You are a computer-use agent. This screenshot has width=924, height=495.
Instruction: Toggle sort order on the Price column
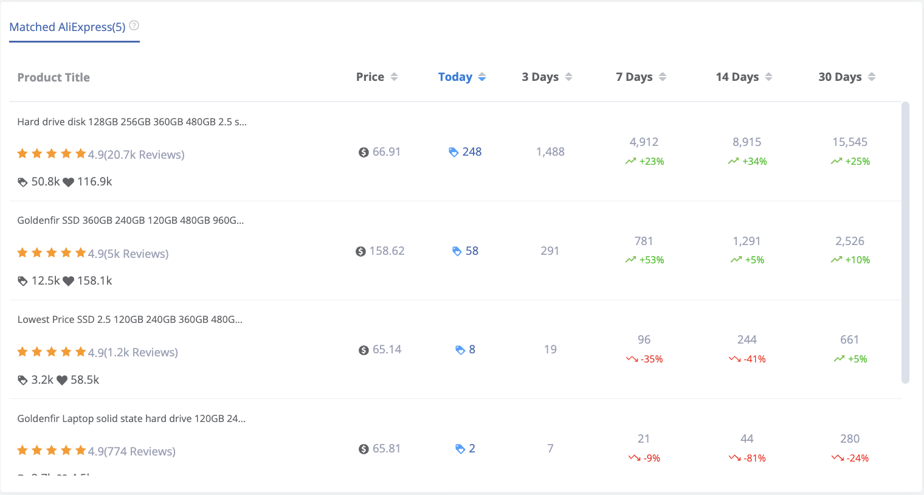(x=394, y=77)
